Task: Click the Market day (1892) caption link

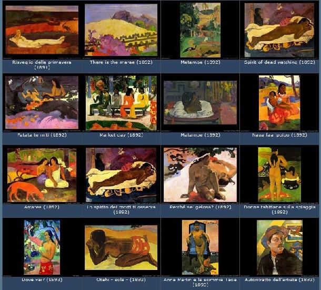Action: 121,135
